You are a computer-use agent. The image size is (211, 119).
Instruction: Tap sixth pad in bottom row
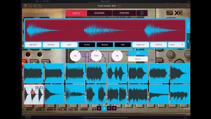[138, 94]
